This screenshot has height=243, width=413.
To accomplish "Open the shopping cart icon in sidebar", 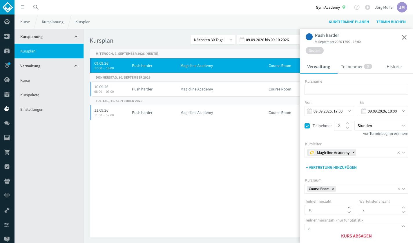I will [7, 152].
